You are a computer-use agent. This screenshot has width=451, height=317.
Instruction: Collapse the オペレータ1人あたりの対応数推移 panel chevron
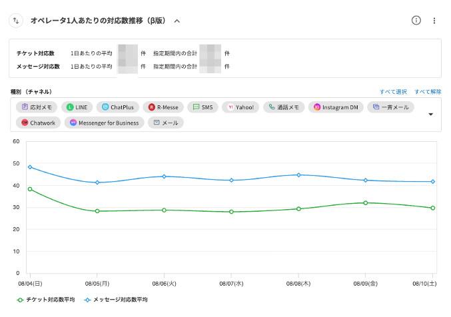click(x=177, y=21)
